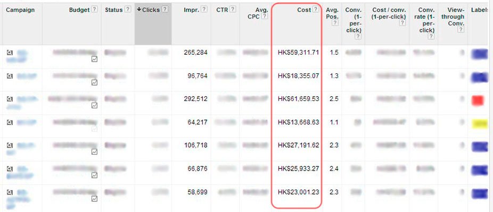This screenshot has width=493, height=212.
Task: Click the blue label in the 265,284 impressions row
Action: pyautogui.click(x=480, y=54)
